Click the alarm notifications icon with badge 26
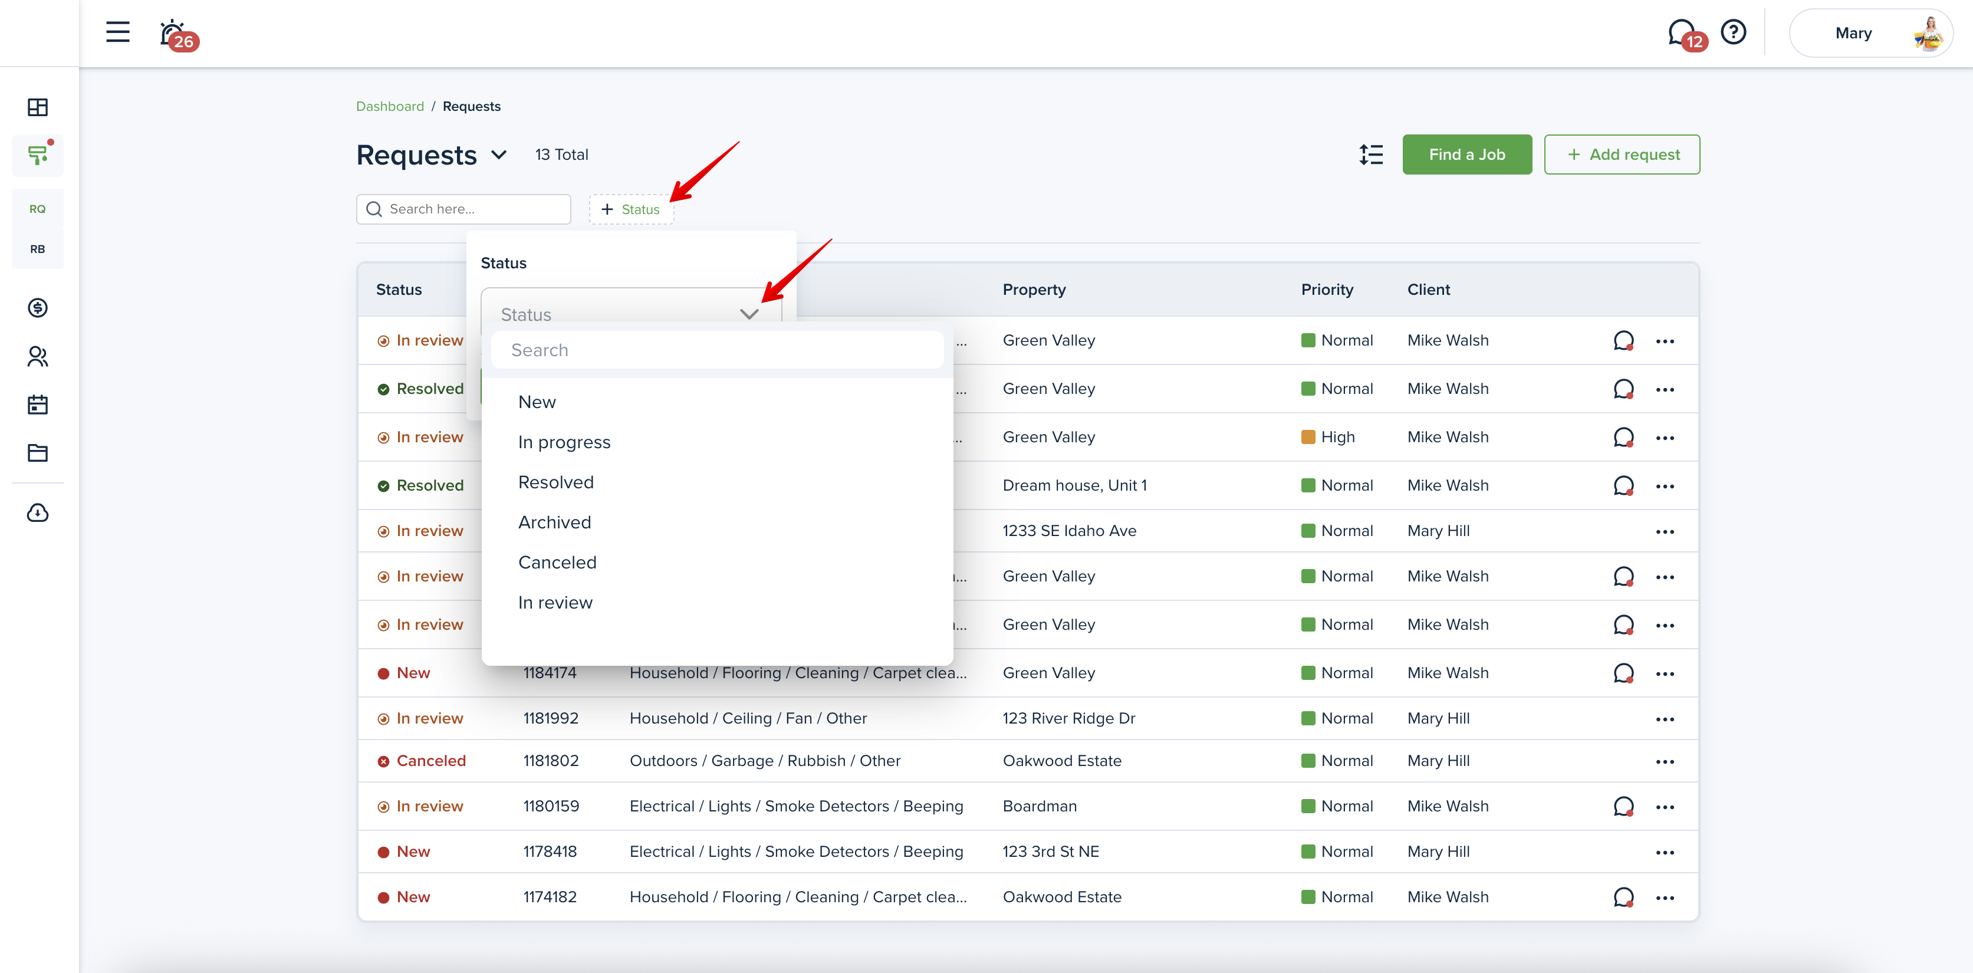This screenshot has width=1973, height=973. 174,34
